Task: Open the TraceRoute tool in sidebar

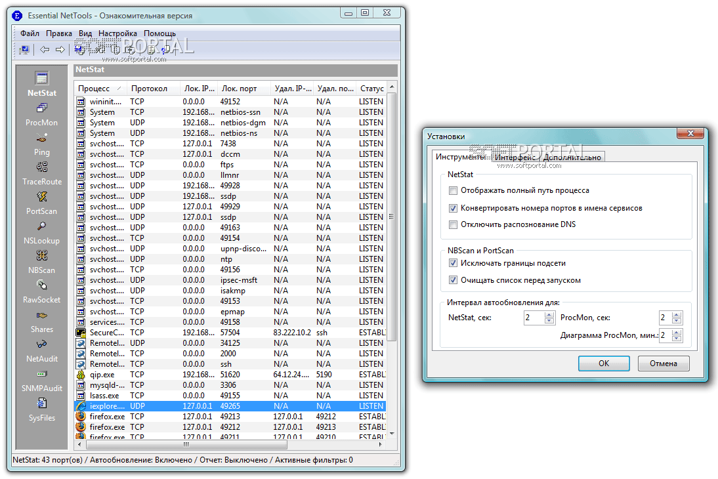Action: 41,174
